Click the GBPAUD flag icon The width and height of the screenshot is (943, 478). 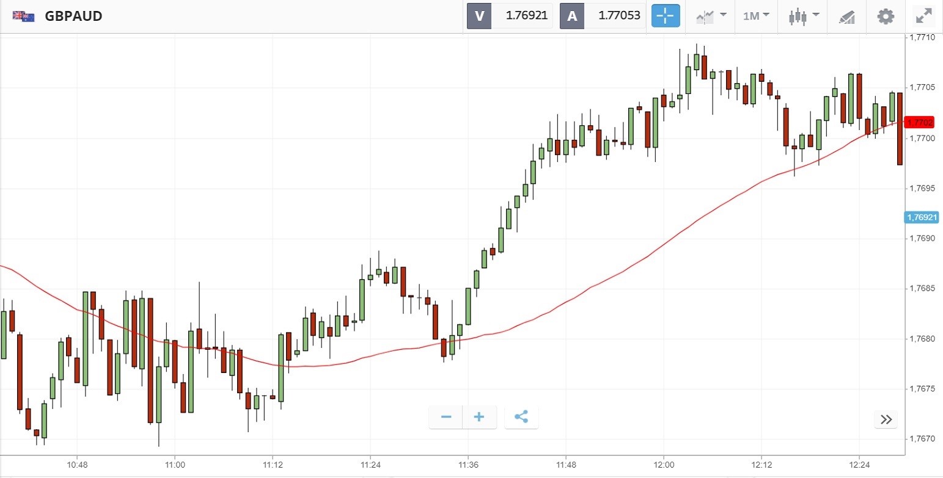[23, 16]
